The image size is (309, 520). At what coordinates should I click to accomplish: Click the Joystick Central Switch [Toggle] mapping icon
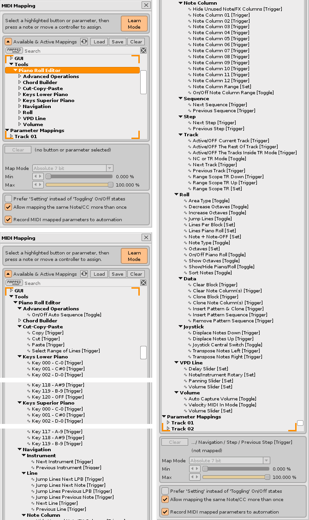point(190,345)
